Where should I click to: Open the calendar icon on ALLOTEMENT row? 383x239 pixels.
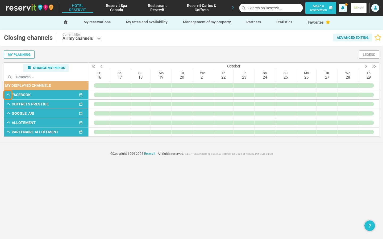tap(81, 123)
